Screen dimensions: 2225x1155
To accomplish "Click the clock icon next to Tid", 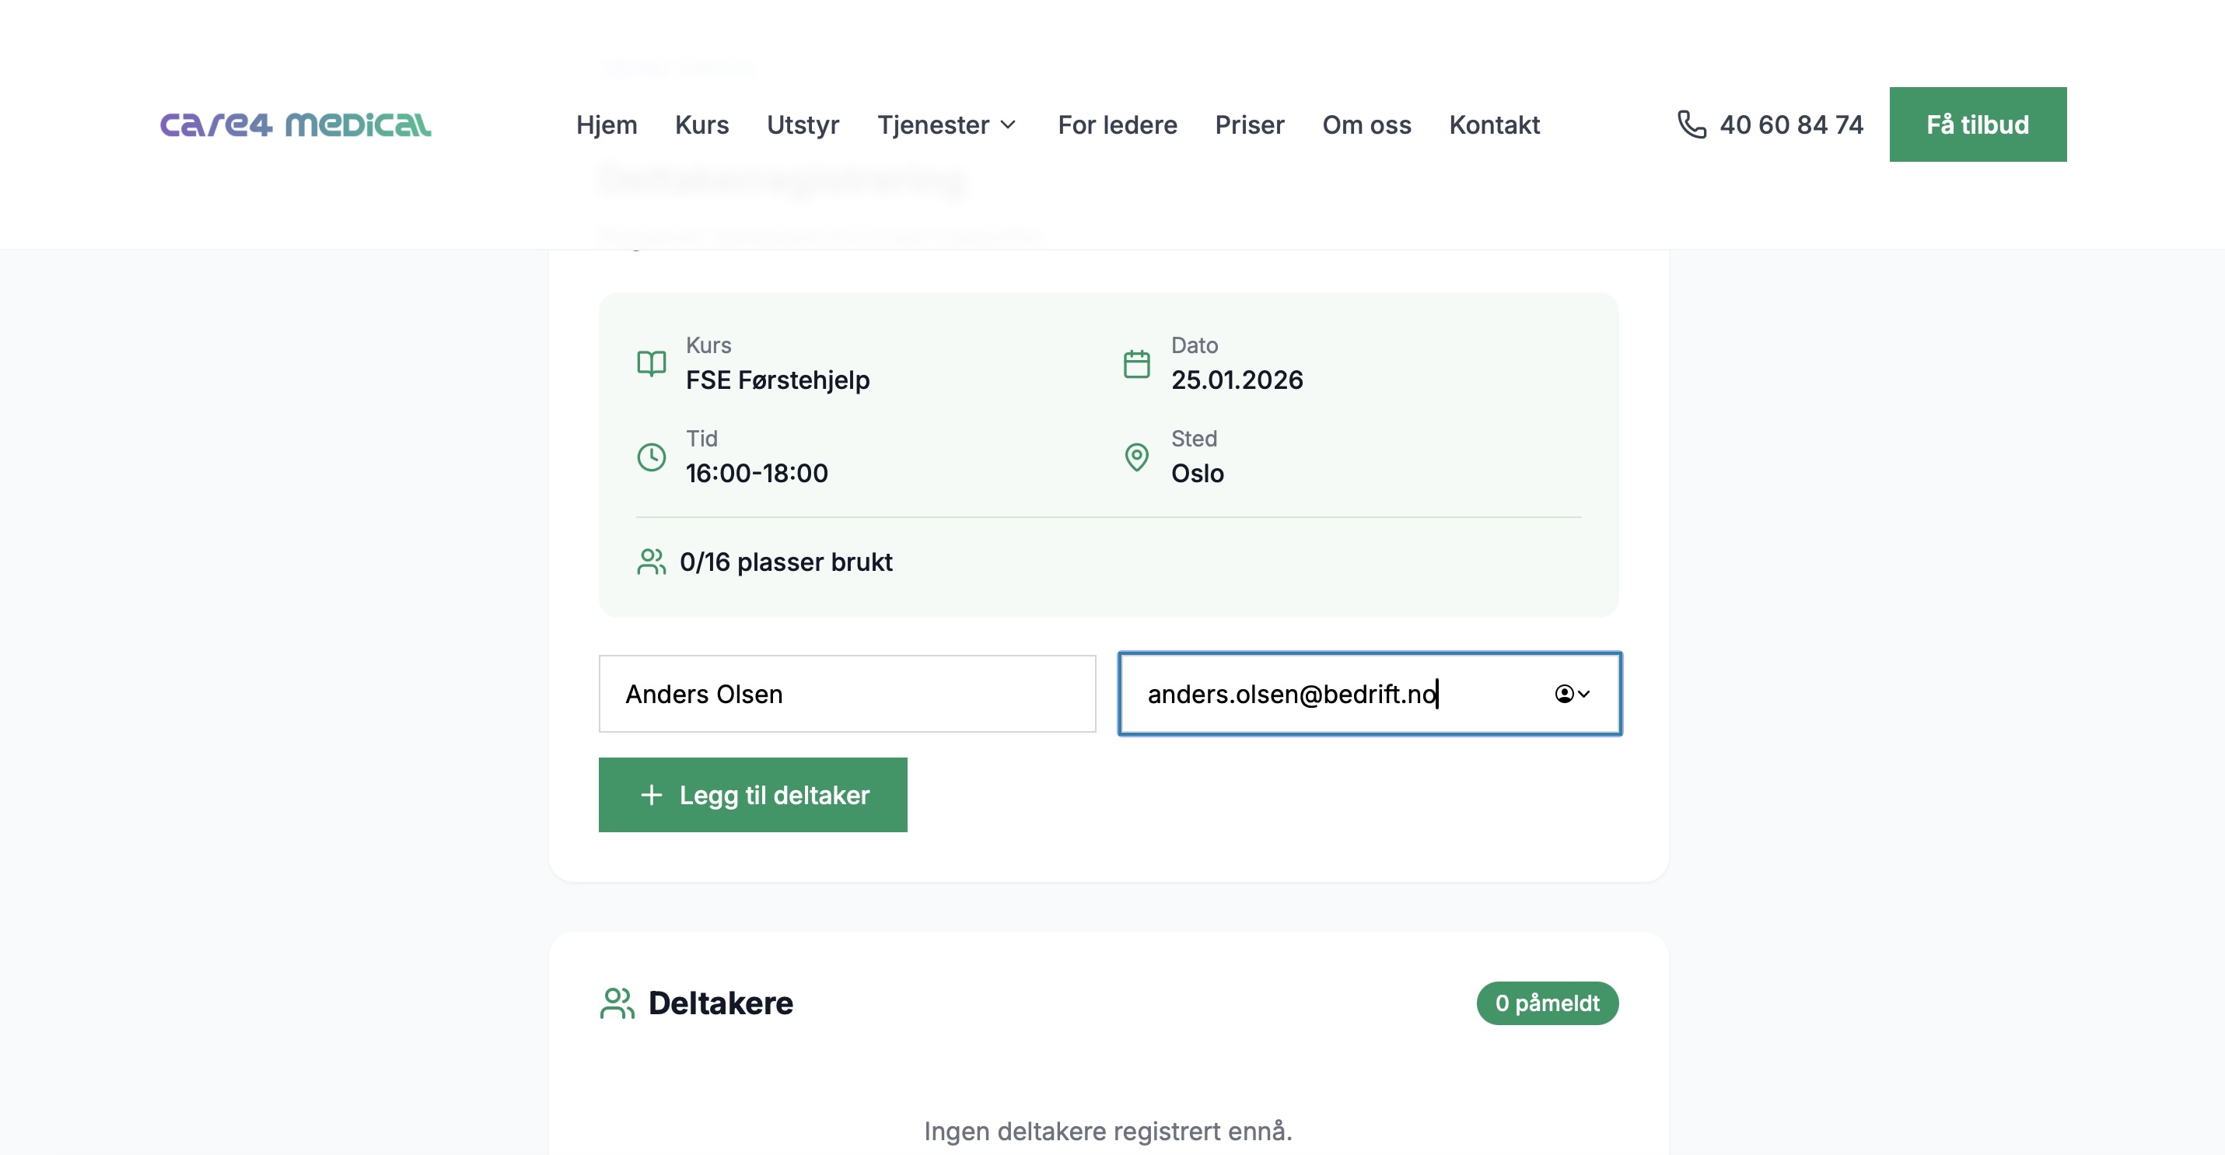I will pyautogui.click(x=651, y=457).
